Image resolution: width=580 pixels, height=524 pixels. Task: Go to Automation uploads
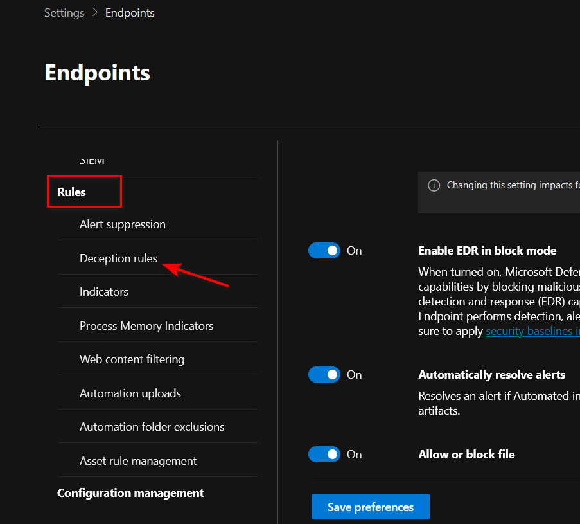130,393
